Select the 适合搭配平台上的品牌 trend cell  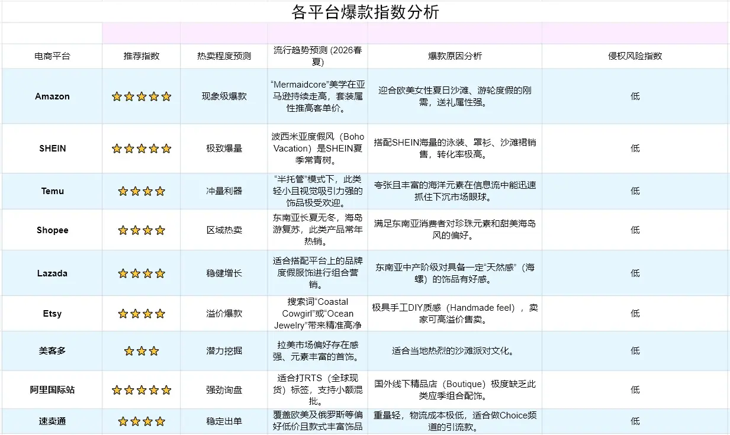(x=317, y=273)
